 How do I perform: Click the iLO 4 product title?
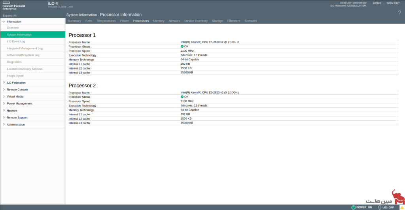click(x=53, y=3)
